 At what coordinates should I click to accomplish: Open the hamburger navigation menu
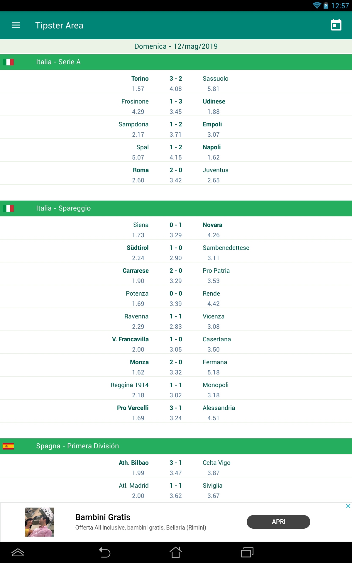click(16, 25)
